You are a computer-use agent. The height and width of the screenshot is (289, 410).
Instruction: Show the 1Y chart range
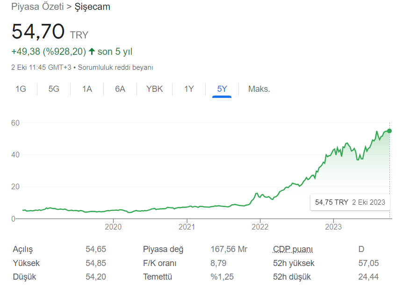coord(189,89)
